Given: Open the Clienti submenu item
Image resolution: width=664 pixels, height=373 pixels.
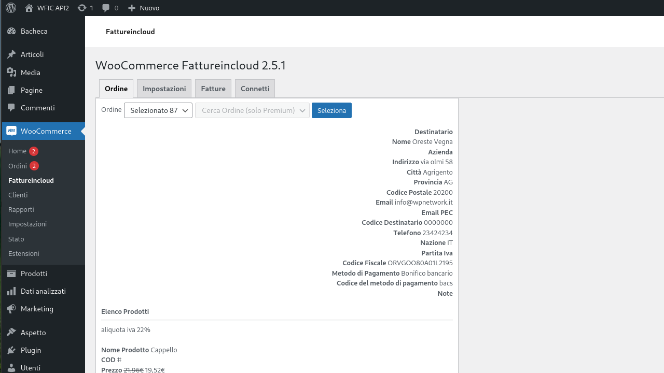Looking at the screenshot, I should [x=18, y=195].
